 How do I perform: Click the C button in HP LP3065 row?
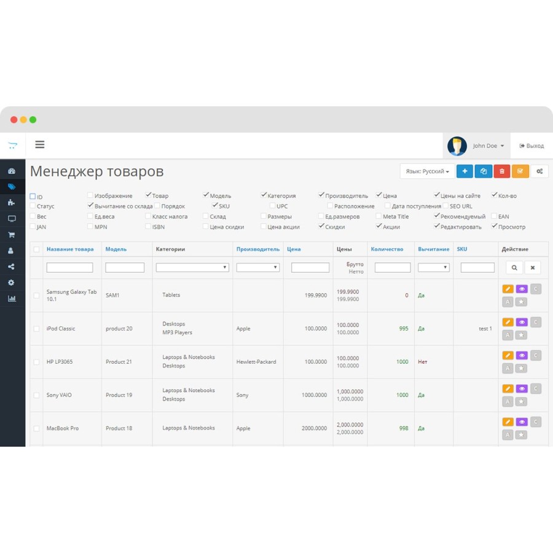tap(536, 355)
